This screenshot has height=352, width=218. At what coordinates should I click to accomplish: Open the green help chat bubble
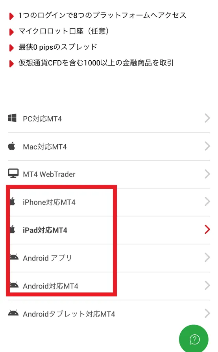tap(194, 339)
